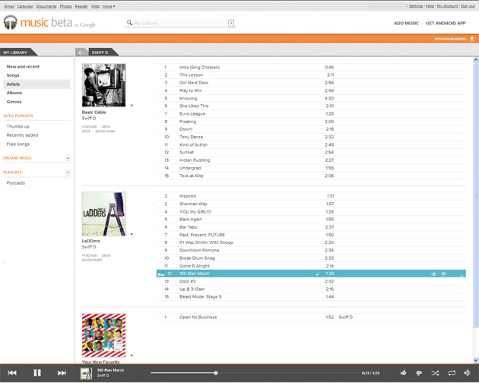Open the LaDDers album cover
This screenshot has height=383, width=479.
click(104, 214)
